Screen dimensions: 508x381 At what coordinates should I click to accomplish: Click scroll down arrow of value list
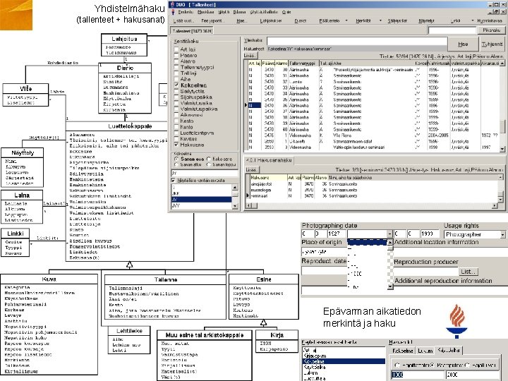[235, 206]
